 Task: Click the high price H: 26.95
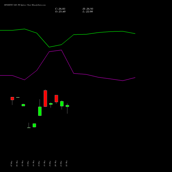[88, 9]
